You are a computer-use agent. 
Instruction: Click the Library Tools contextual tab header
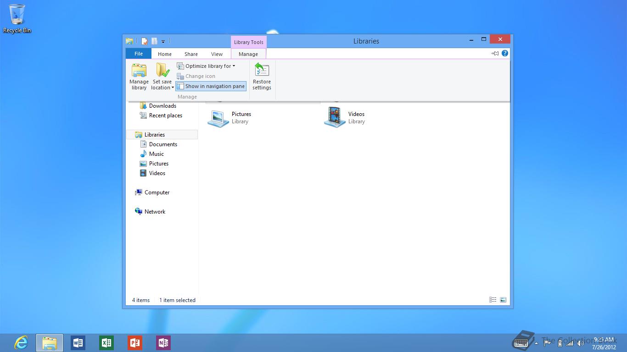[248, 42]
